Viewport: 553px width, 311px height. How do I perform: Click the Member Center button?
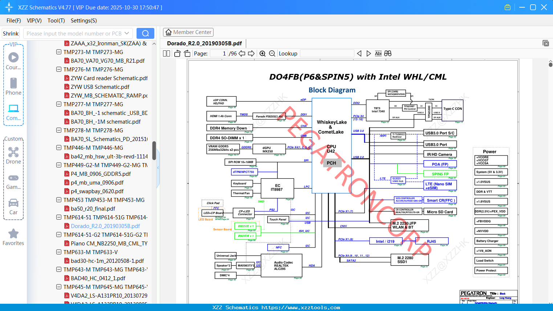[x=188, y=32]
